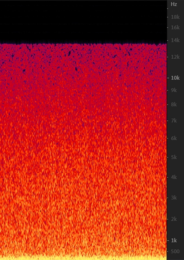Click the dark speck in spectrogram near 12k
The height and width of the screenshot is (260, 184).
[x=70, y=53]
